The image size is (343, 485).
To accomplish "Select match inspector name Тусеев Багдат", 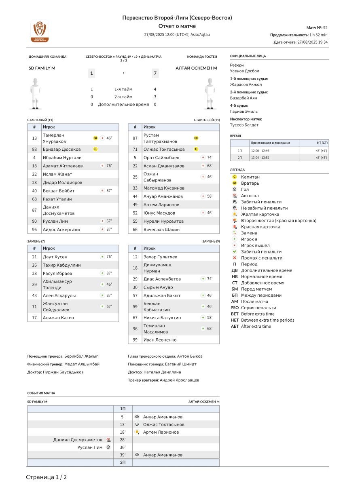I will (x=244, y=125).
